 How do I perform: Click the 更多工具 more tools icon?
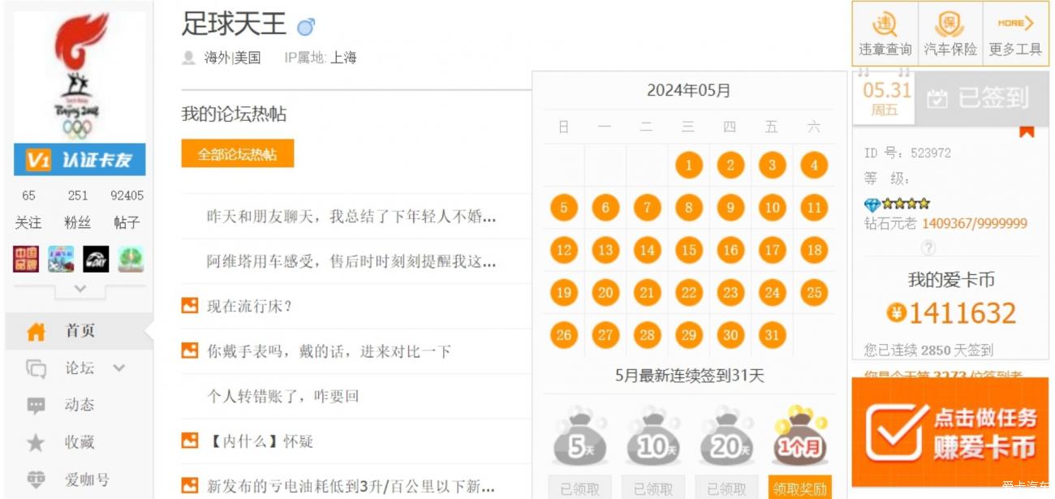click(1015, 34)
